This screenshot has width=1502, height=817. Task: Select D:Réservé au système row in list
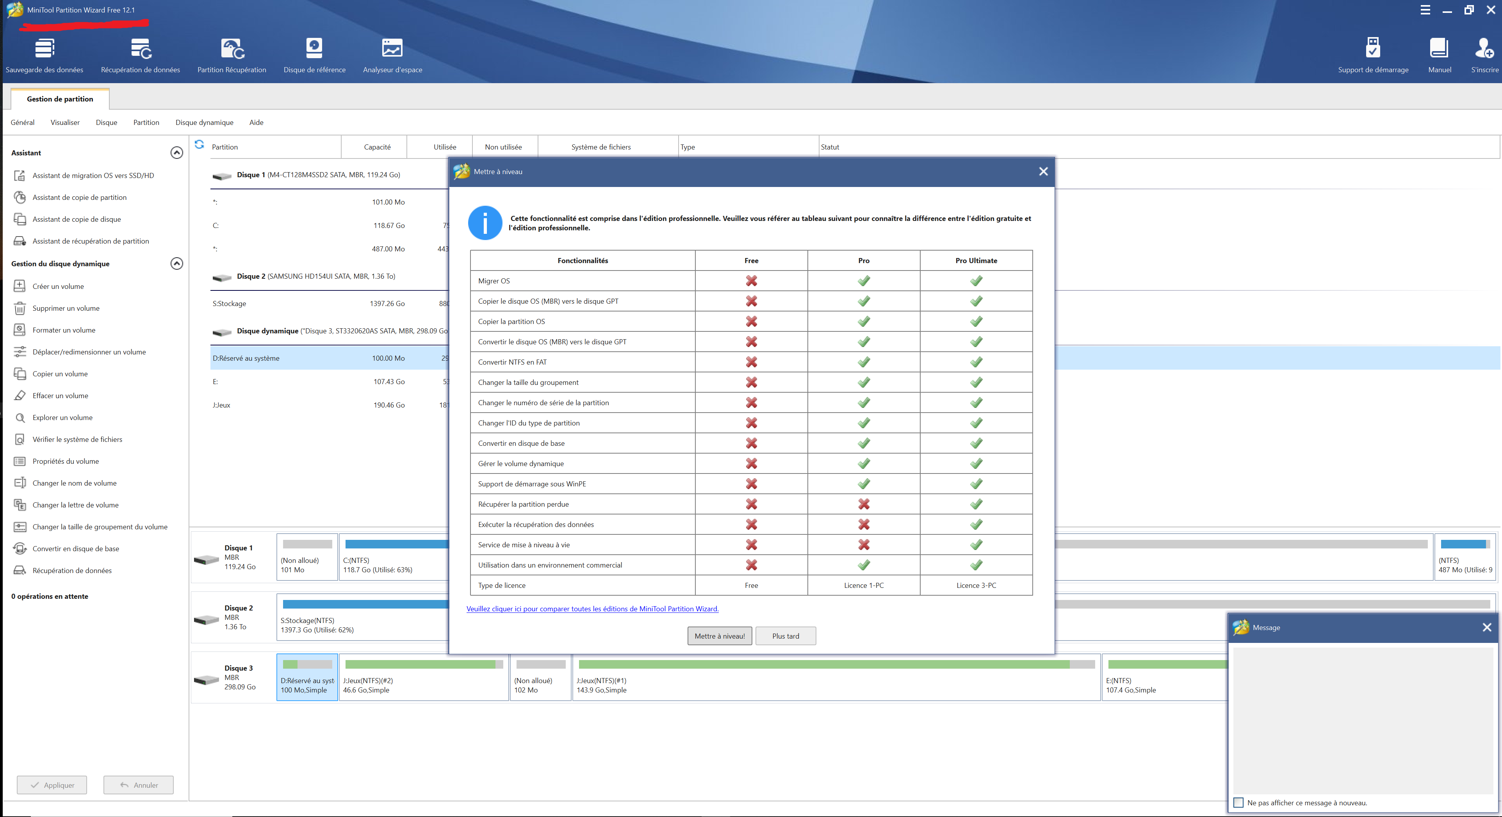point(330,358)
